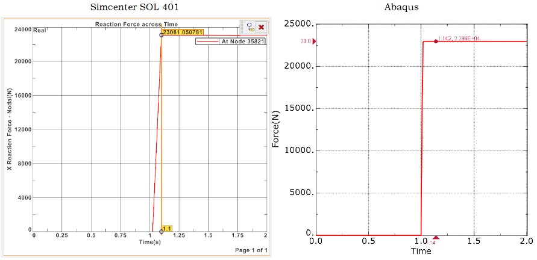Click the '1.142, 2.296E+04' probe label in Abaqus
537x260 pixels.
[x=458, y=39]
